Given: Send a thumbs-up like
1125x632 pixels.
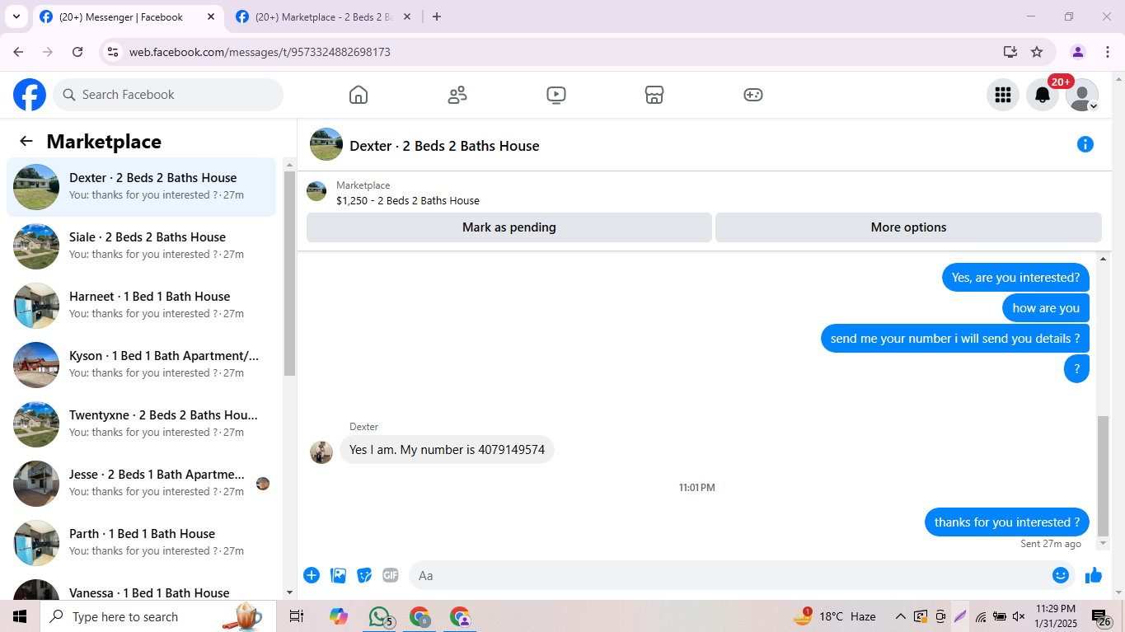Looking at the screenshot, I should pos(1094,575).
